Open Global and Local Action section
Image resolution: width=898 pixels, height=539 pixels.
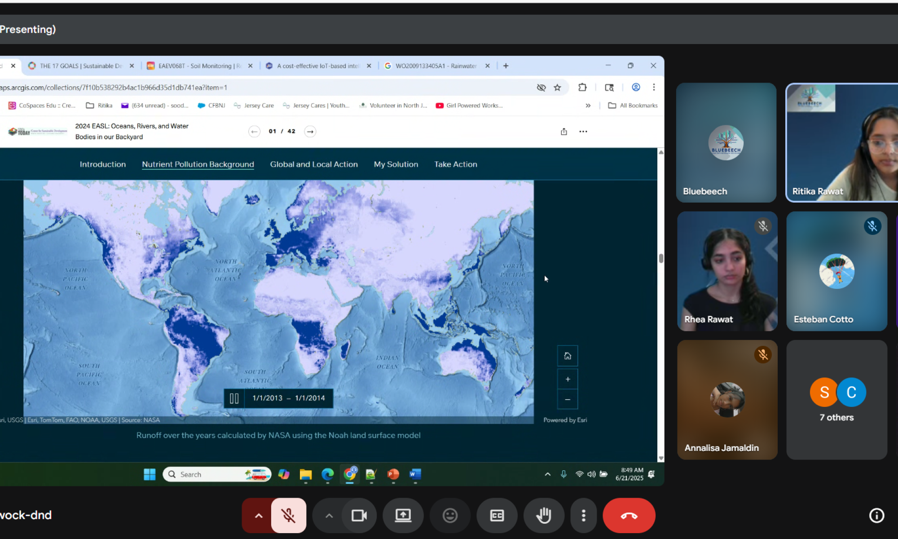(x=314, y=164)
